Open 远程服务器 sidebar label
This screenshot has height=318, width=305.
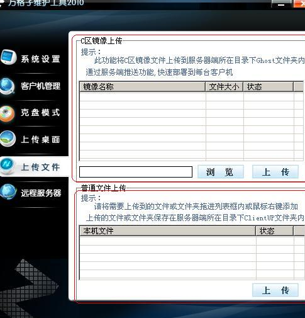41,193
